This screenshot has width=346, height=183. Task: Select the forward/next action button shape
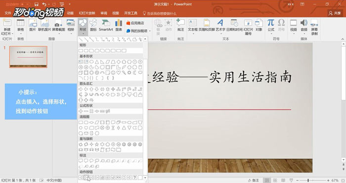click(86, 178)
